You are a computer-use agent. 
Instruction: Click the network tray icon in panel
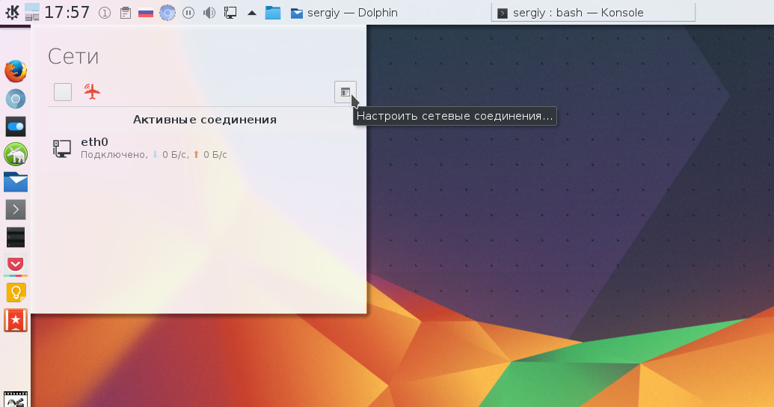click(231, 13)
